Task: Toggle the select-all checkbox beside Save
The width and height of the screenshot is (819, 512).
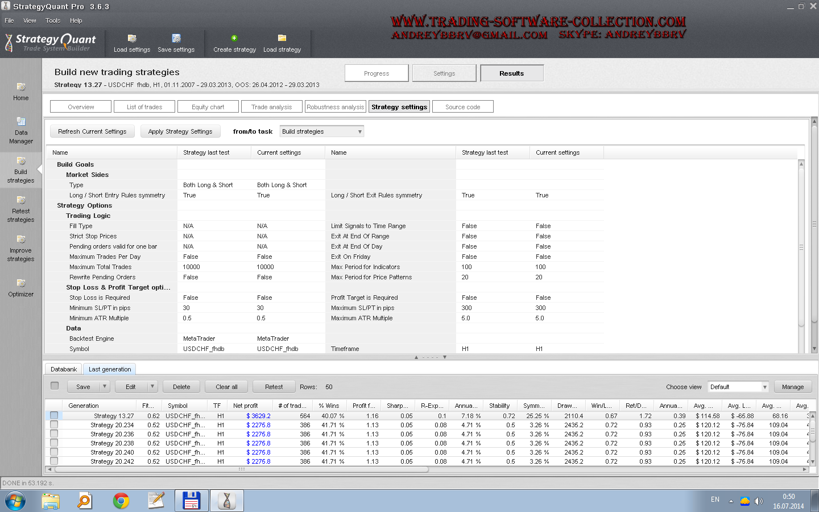Action: [55, 386]
